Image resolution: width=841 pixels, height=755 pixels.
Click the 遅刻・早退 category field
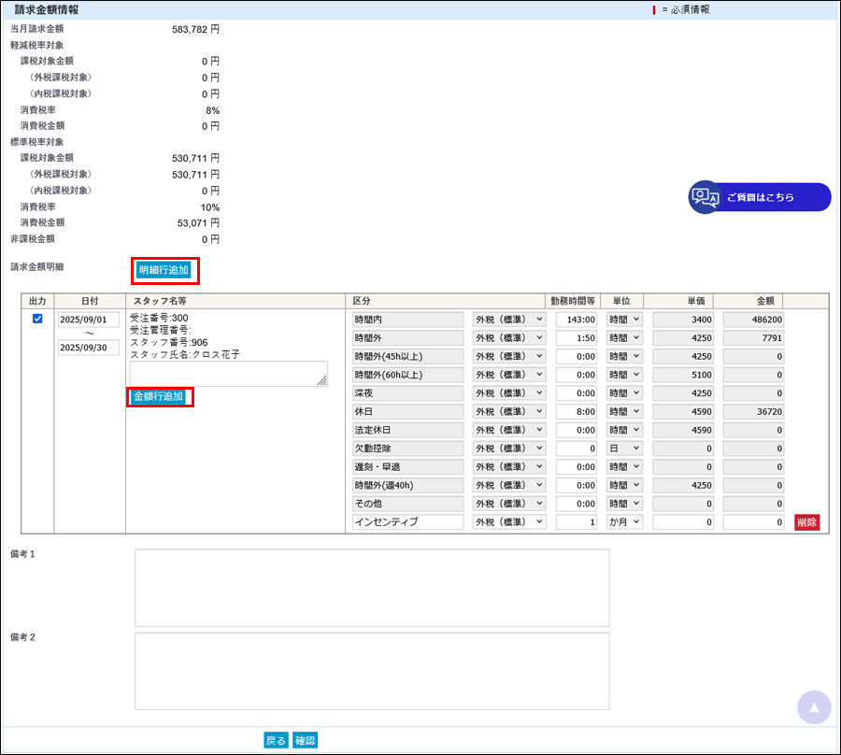tap(407, 467)
